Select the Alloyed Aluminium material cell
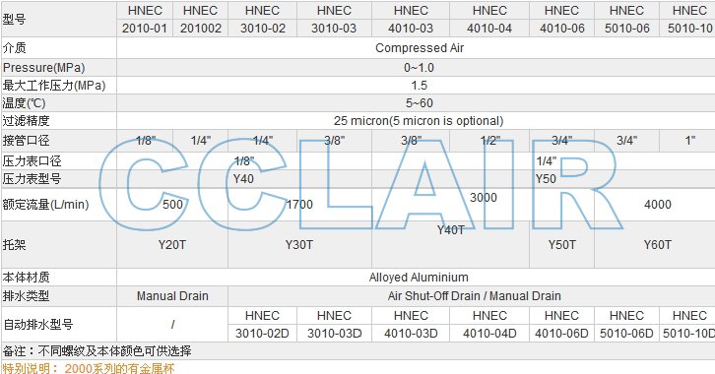The height and width of the screenshot is (374, 715). [419, 277]
